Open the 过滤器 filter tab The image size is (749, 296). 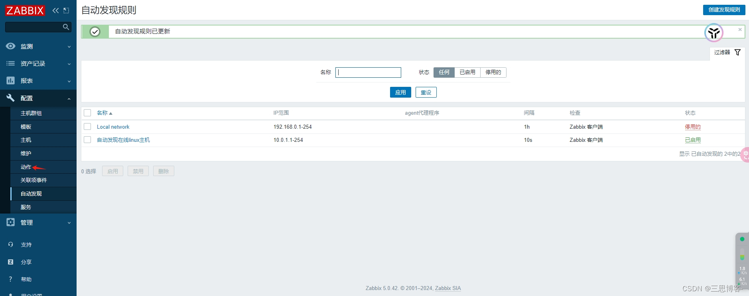(727, 53)
